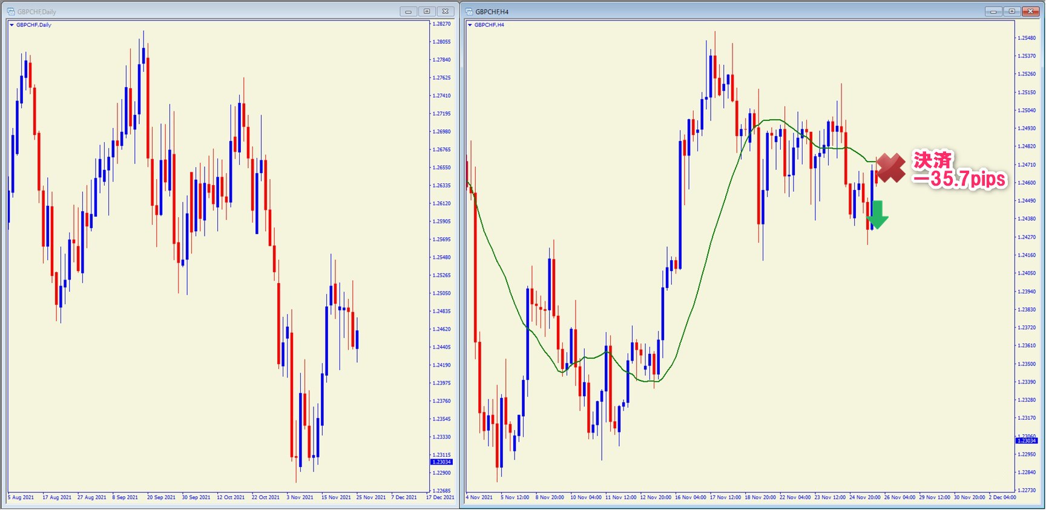1046x510 pixels.
Task: Expand the triangle beside GBPCHF,Daily chart label
Action: pyautogui.click(x=12, y=25)
